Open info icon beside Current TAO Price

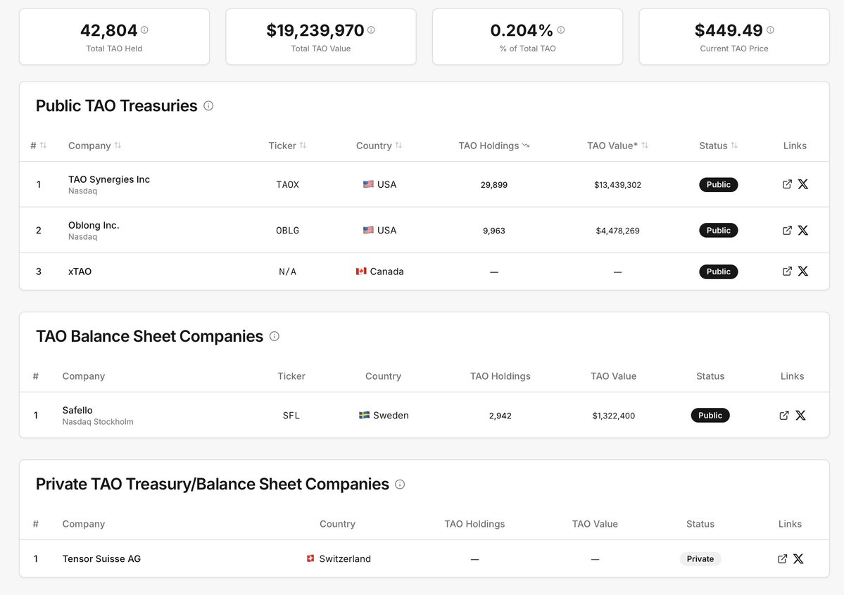(770, 30)
